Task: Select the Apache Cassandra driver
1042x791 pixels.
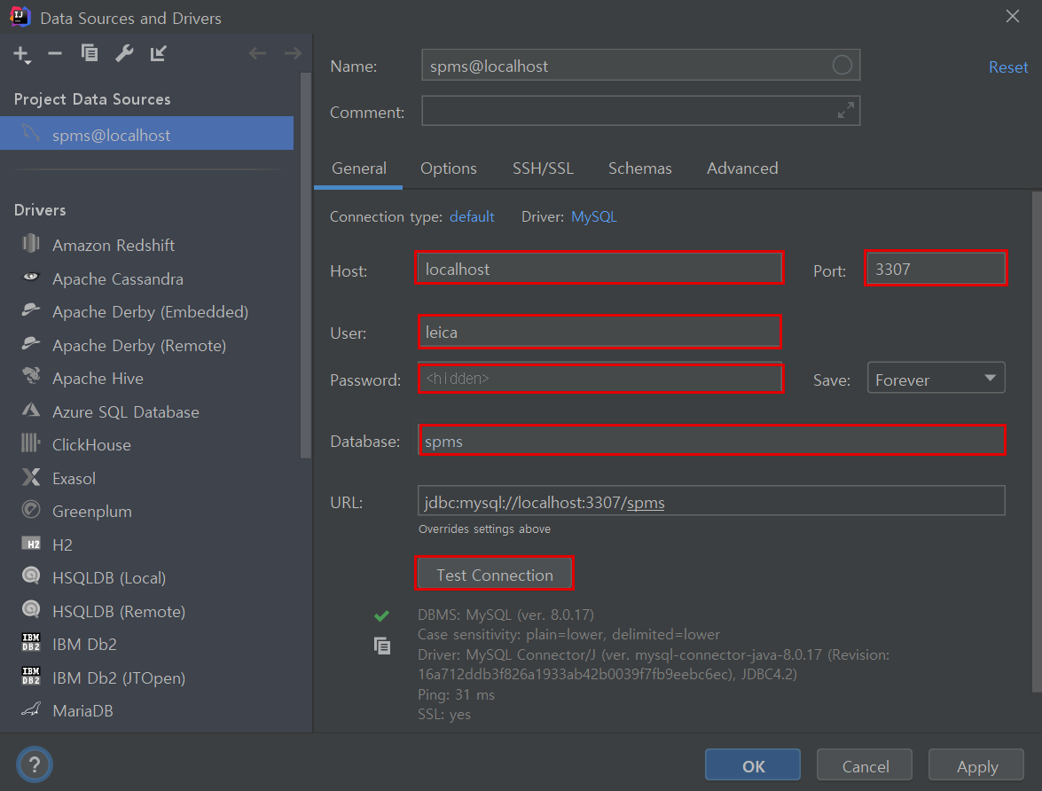Action: pyautogui.click(x=118, y=278)
